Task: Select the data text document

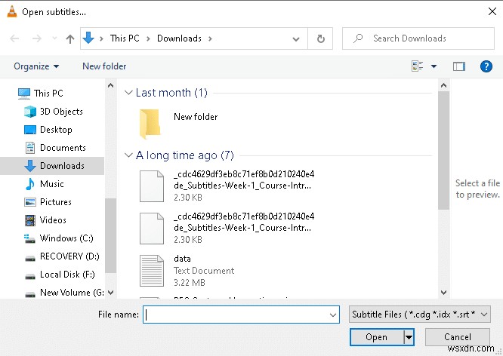Action: 181,259
